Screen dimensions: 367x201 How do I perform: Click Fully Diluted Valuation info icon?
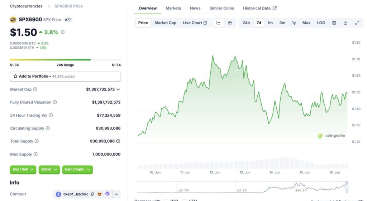55,102
